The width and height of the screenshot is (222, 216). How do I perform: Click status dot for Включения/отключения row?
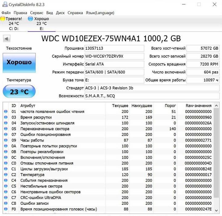click(x=6, y=157)
